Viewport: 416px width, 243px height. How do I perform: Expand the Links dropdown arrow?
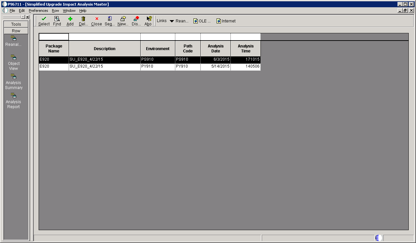point(172,21)
